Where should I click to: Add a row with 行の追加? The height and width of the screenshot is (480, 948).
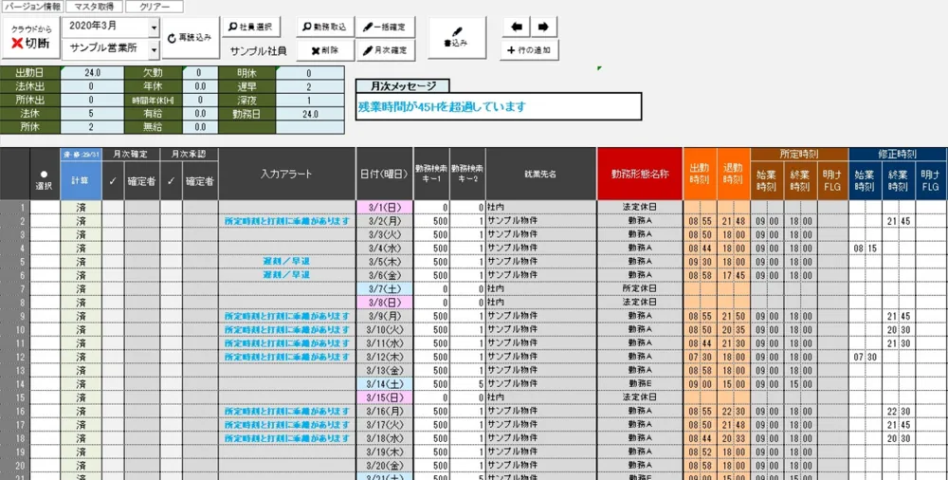tap(529, 50)
